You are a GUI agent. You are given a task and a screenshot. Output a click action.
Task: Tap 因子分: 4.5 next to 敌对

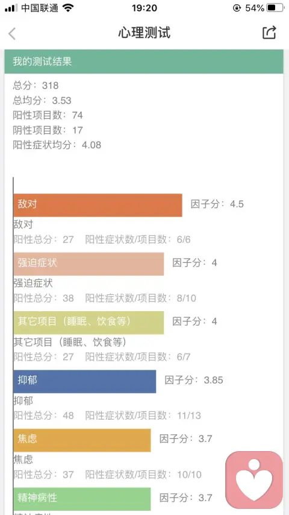click(x=217, y=204)
